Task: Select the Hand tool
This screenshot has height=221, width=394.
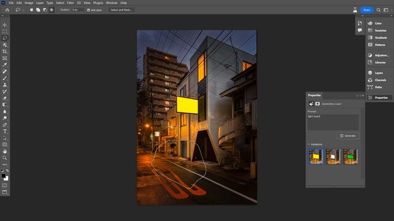Action: [x=5, y=151]
